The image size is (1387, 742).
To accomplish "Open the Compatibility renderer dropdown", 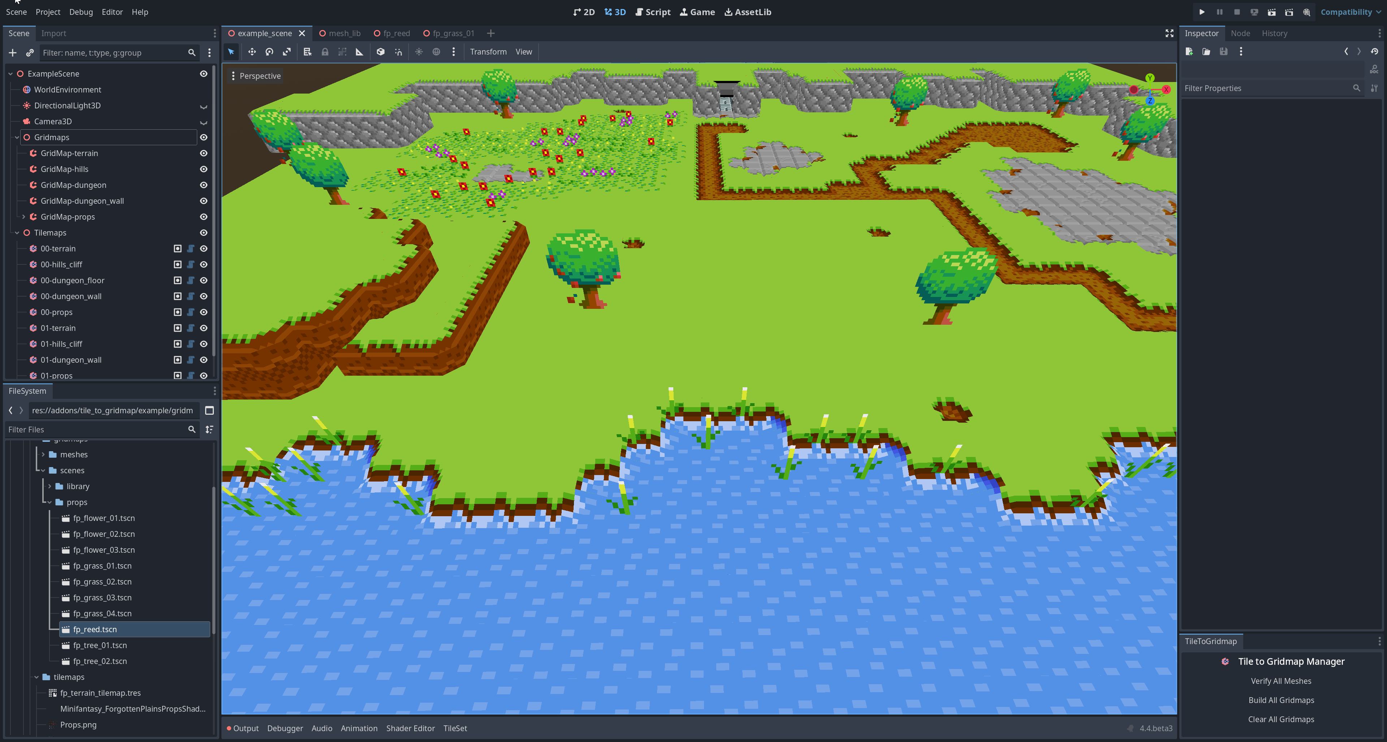I will coord(1351,12).
